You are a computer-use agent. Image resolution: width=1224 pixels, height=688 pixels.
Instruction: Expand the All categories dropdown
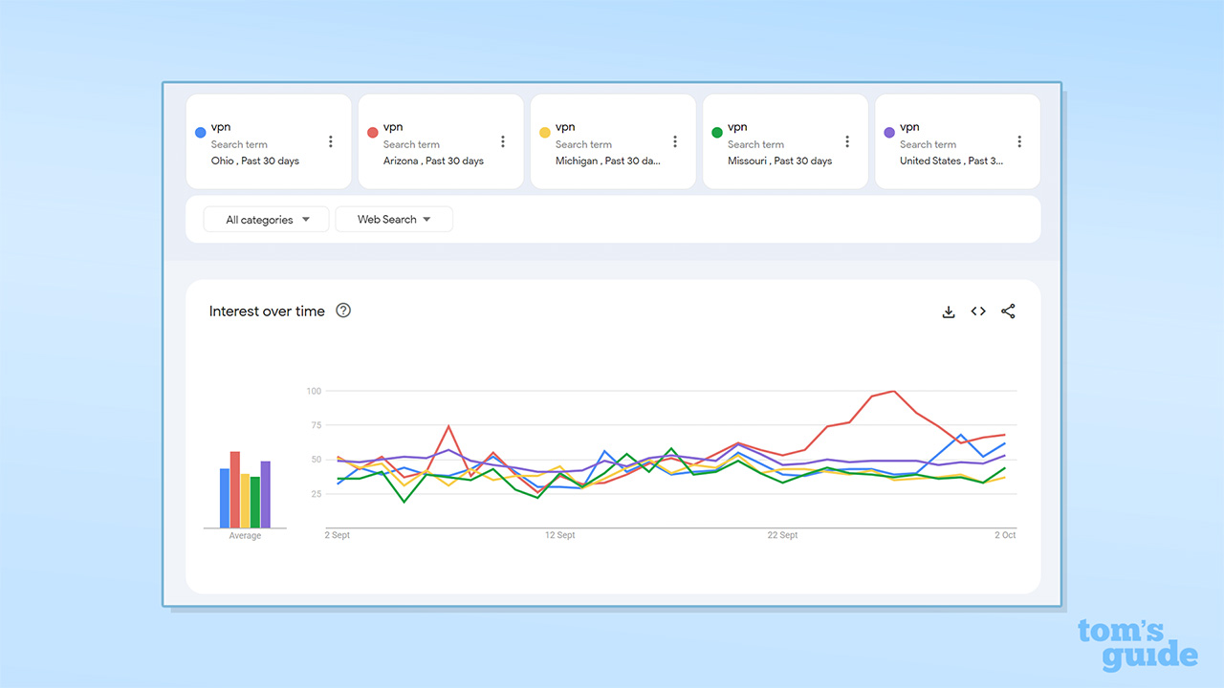267,220
